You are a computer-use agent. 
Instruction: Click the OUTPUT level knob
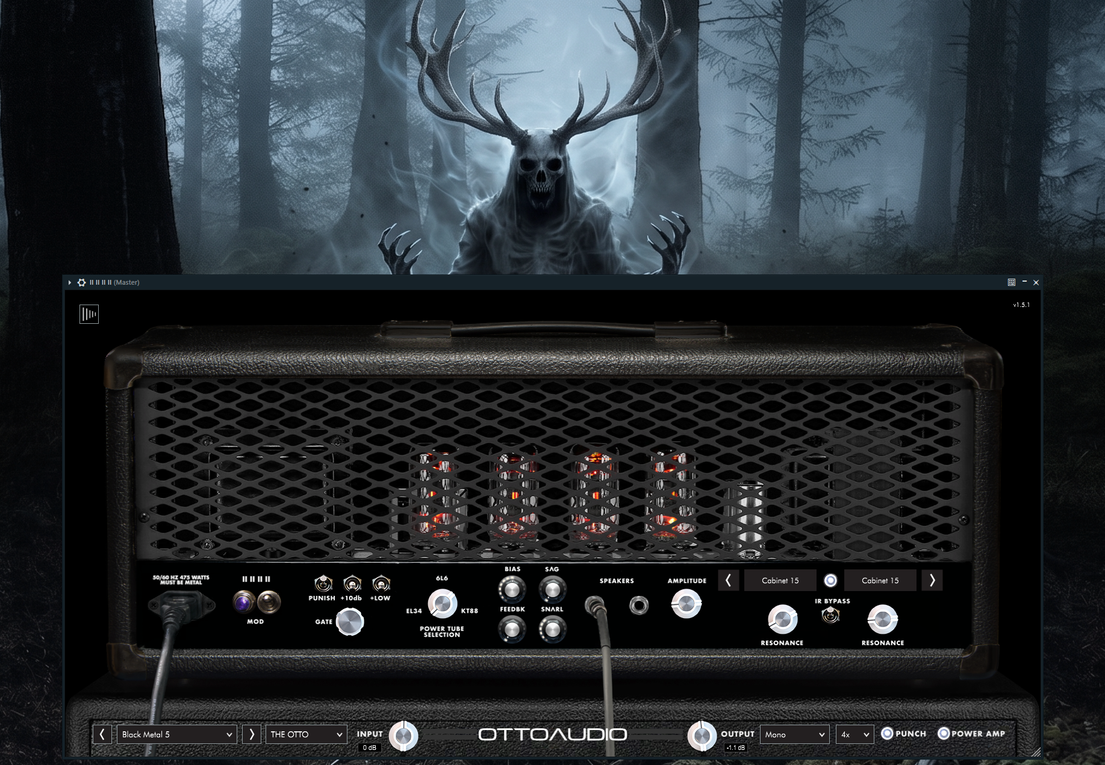[x=702, y=736]
